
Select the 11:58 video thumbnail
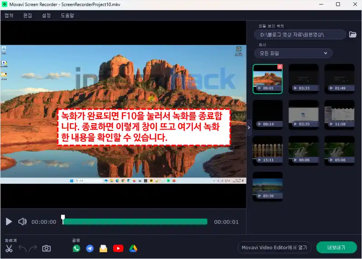coord(339,115)
